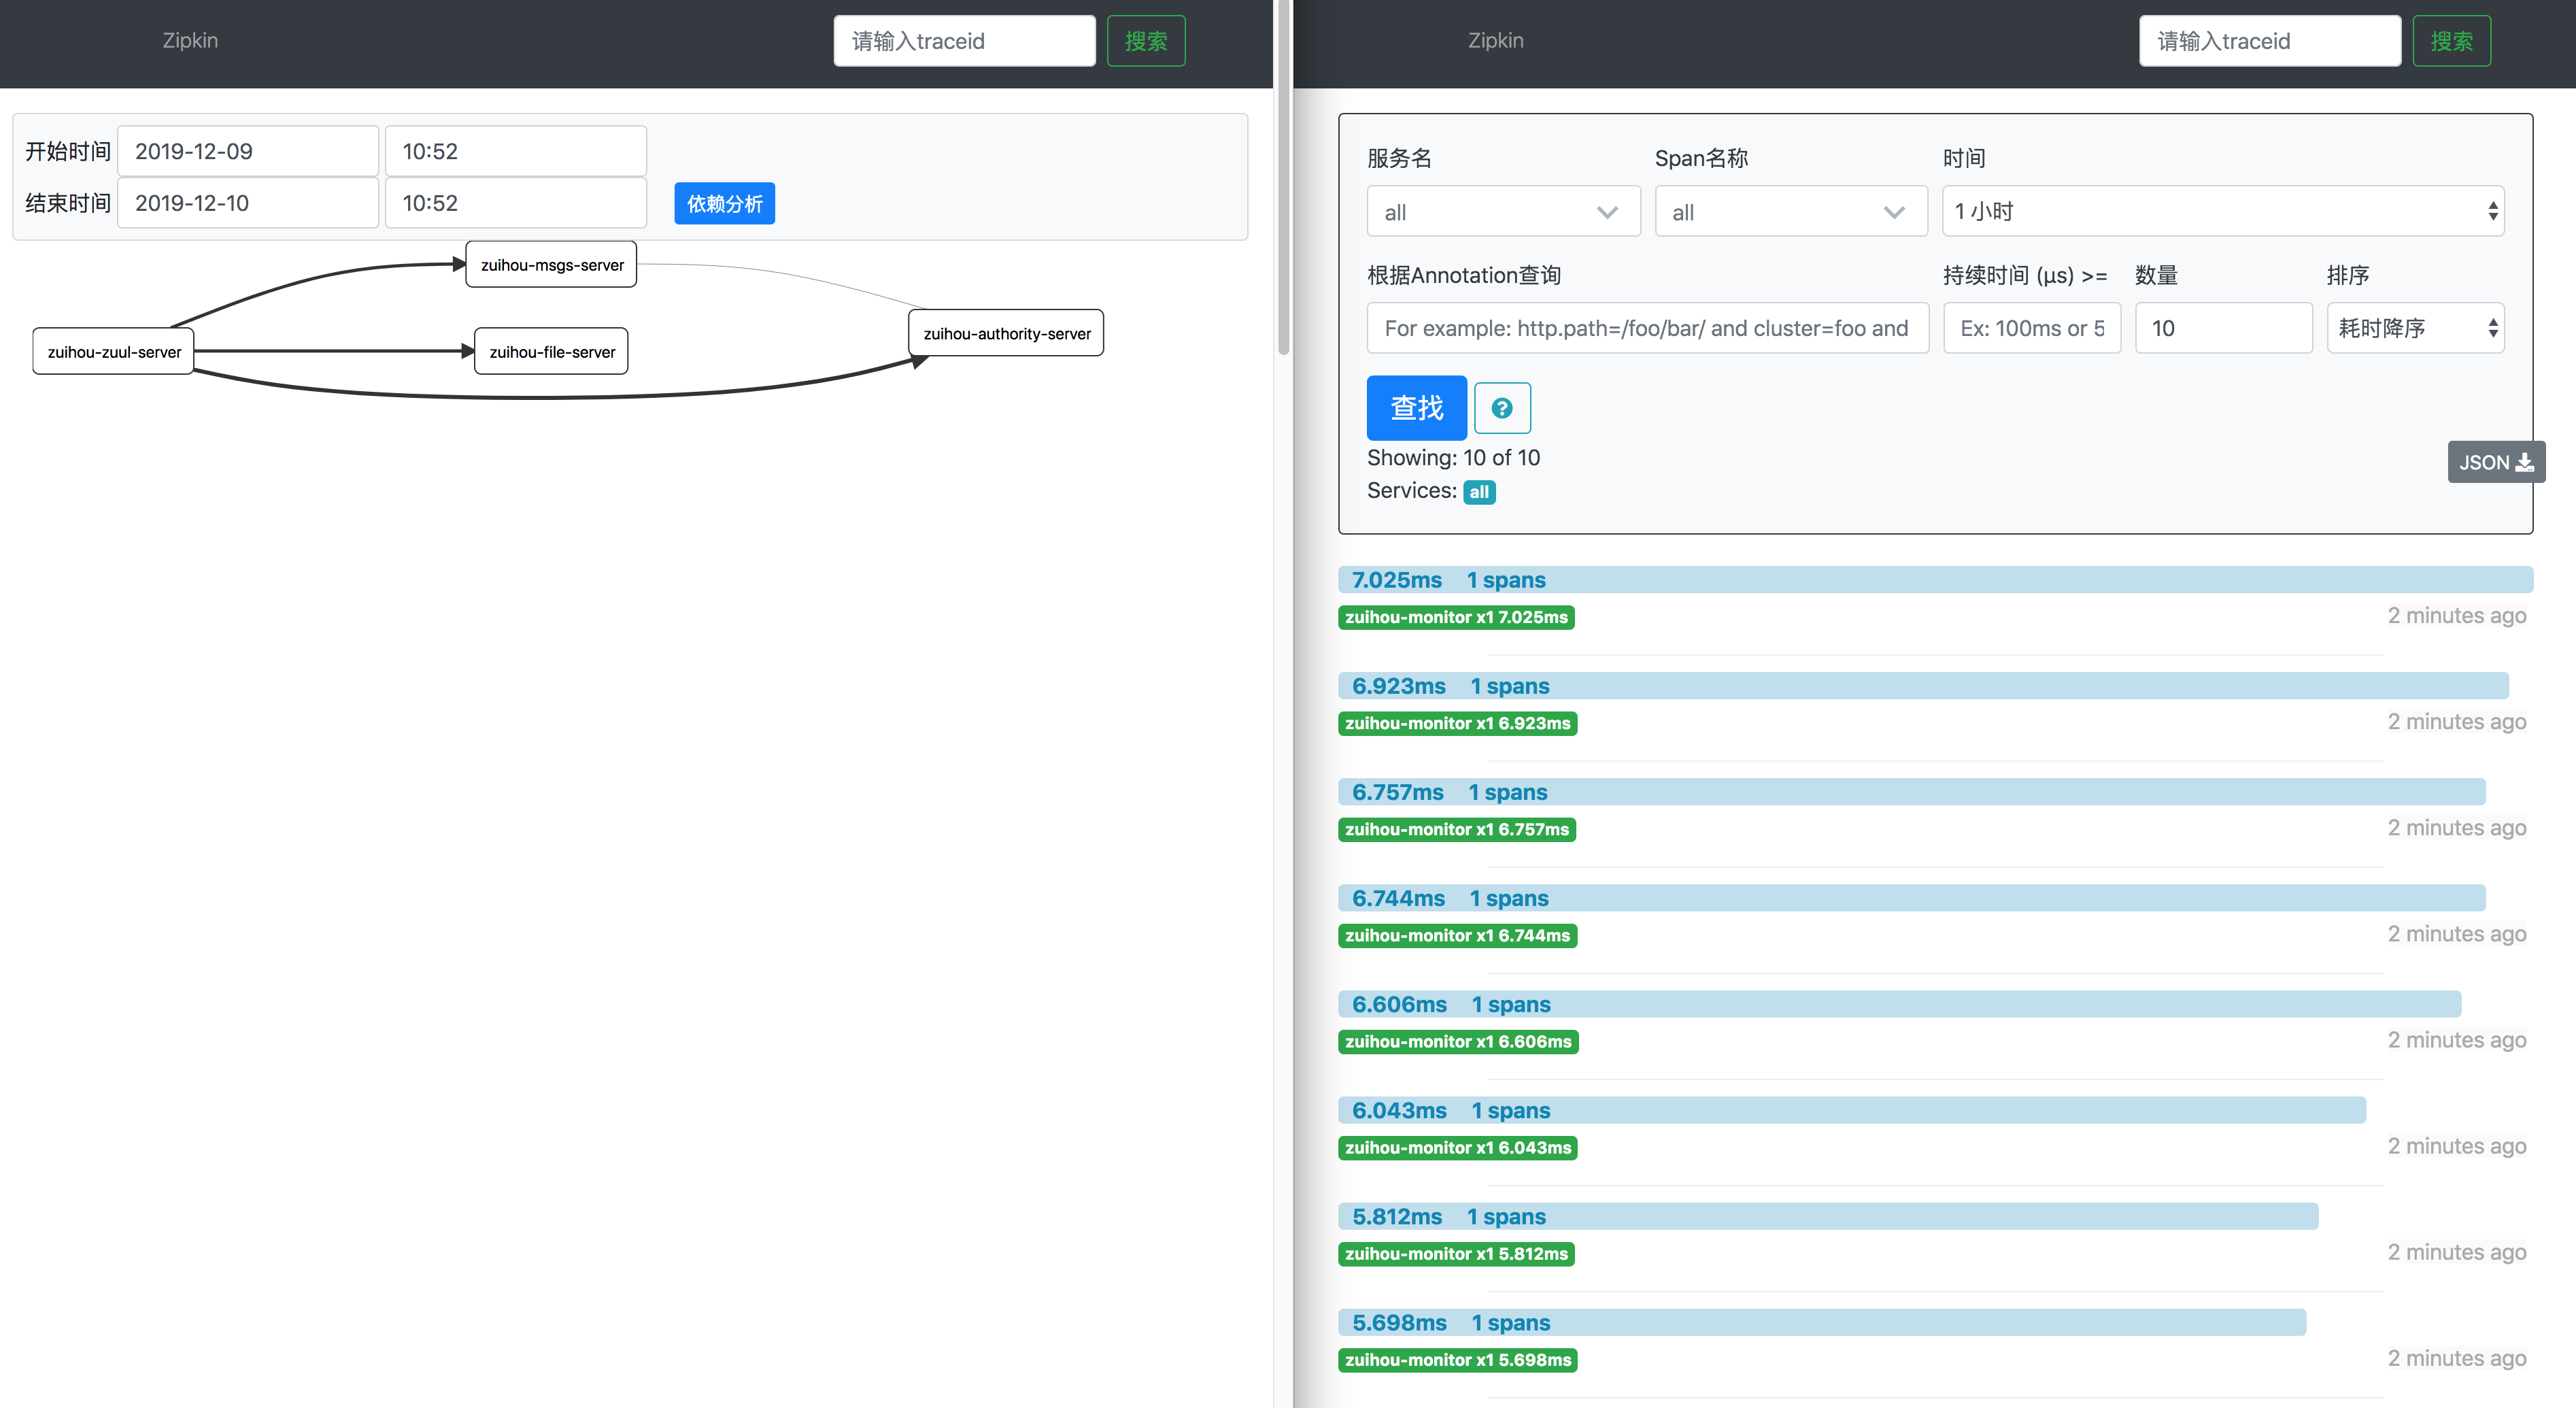Download traces with the JSON button
Image resolution: width=2576 pixels, height=1408 pixels.
[x=2495, y=462]
